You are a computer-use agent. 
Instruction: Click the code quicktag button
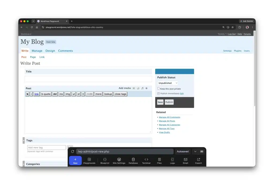[x=90, y=94]
